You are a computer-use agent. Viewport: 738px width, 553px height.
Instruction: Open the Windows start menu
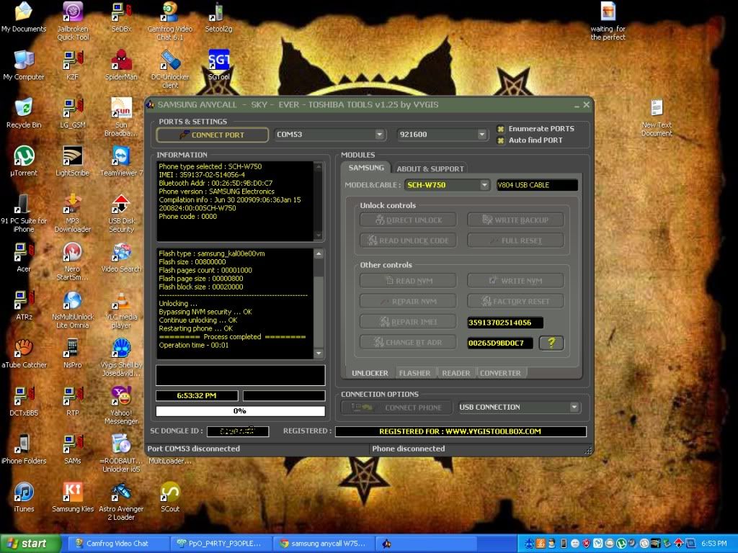[x=30, y=544]
